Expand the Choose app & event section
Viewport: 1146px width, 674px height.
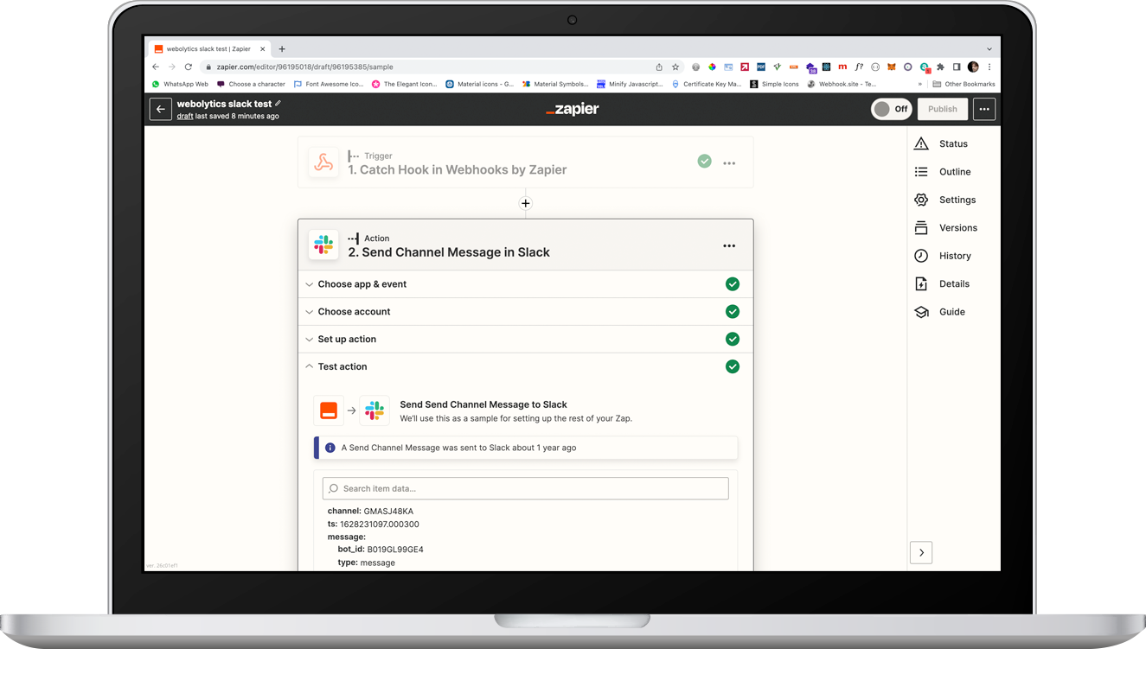[x=362, y=284]
